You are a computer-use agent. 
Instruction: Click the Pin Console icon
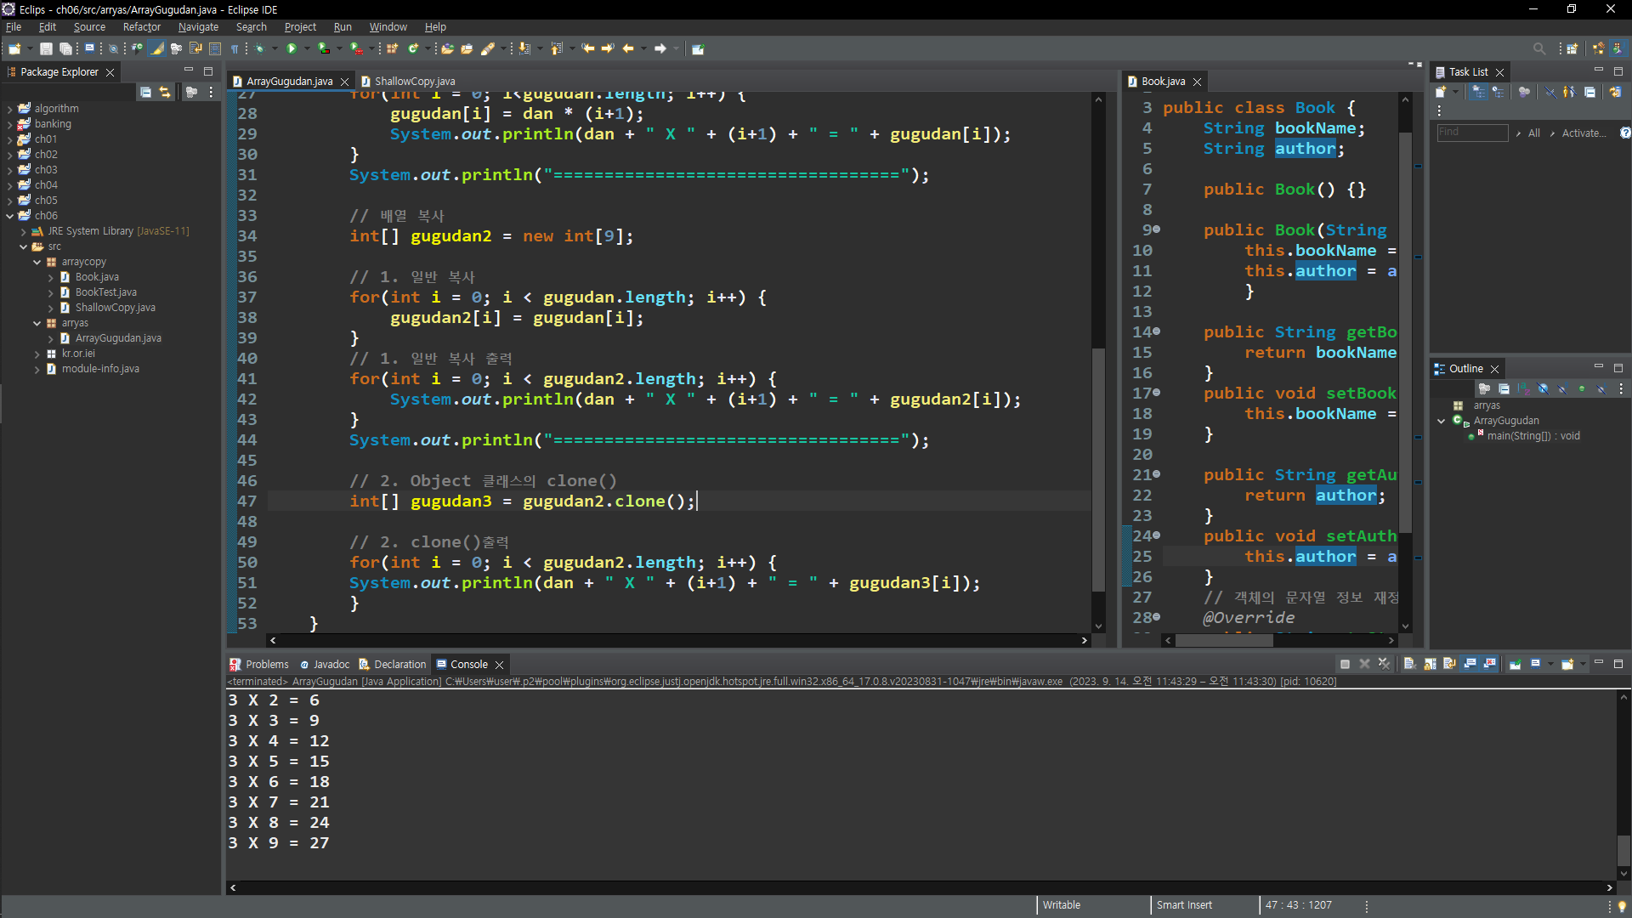tap(1515, 665)
